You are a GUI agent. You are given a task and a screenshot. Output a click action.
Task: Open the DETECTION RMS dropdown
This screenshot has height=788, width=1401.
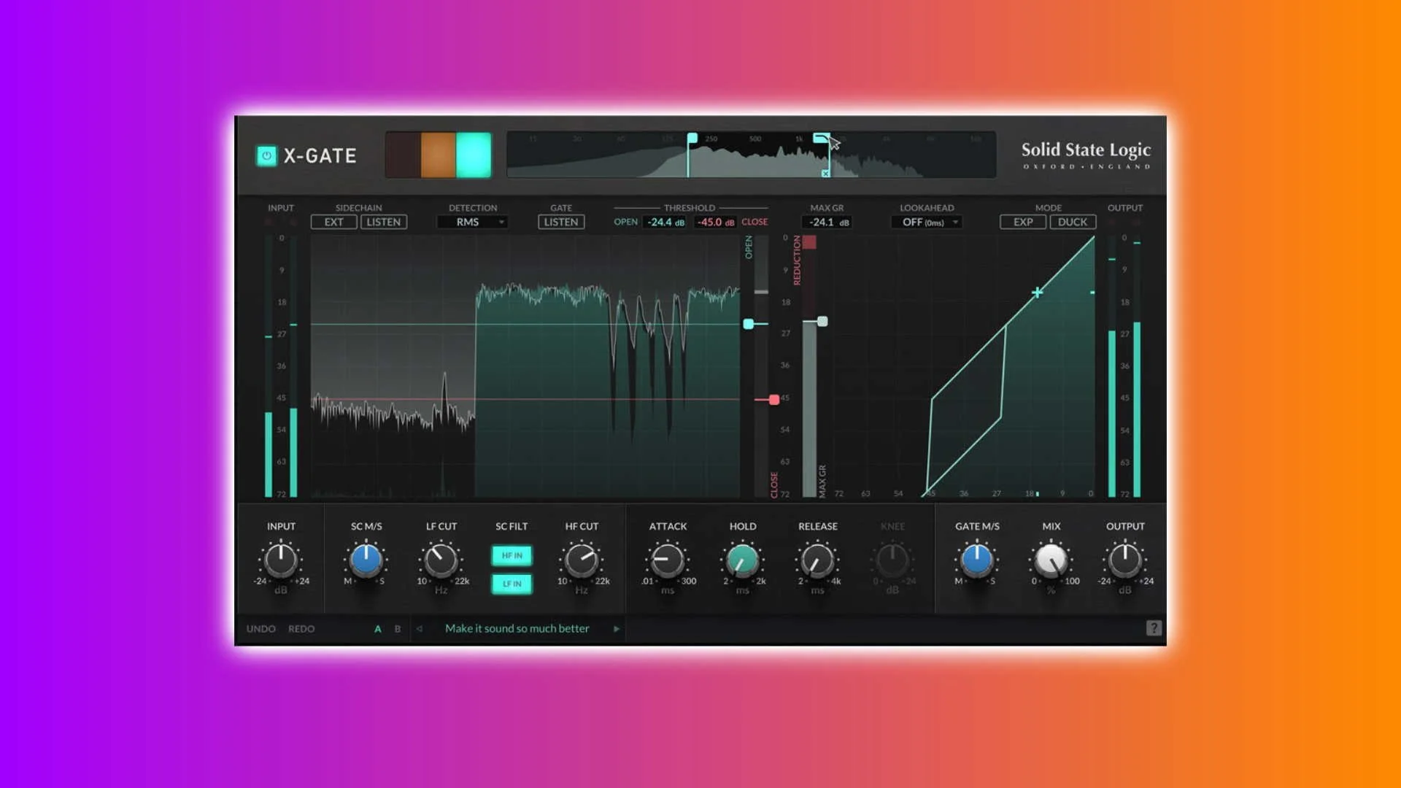[472, 222]
